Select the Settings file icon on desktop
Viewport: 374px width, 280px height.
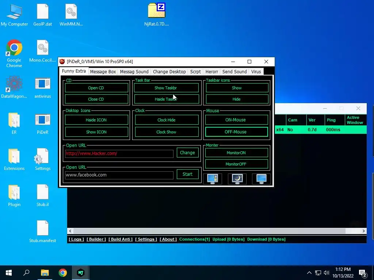pos(43,159)
